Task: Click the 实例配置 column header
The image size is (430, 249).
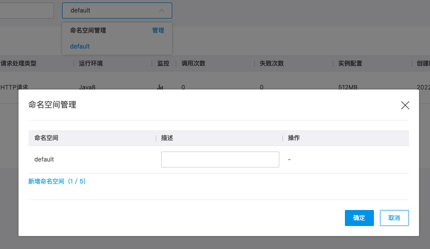Action: tap(350, 63)
